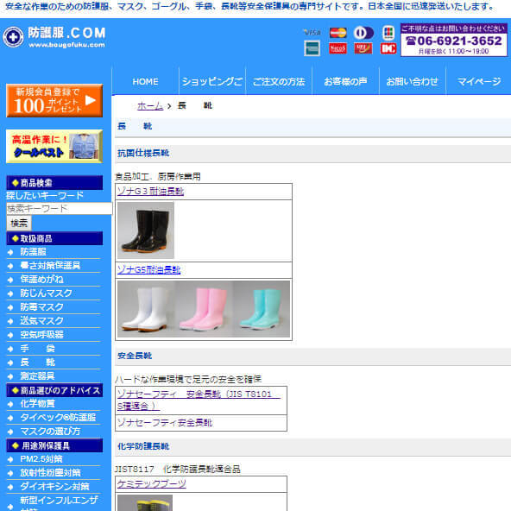Open 放射性粉塵対策 link in sidebar

(x=50, y=472)
